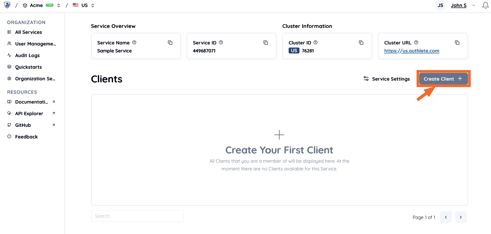Click the Create Client button

point(444,79)
